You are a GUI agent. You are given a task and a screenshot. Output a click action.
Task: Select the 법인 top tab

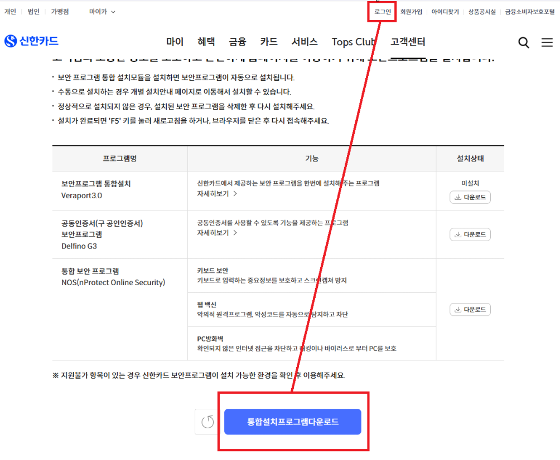point(33,12)
